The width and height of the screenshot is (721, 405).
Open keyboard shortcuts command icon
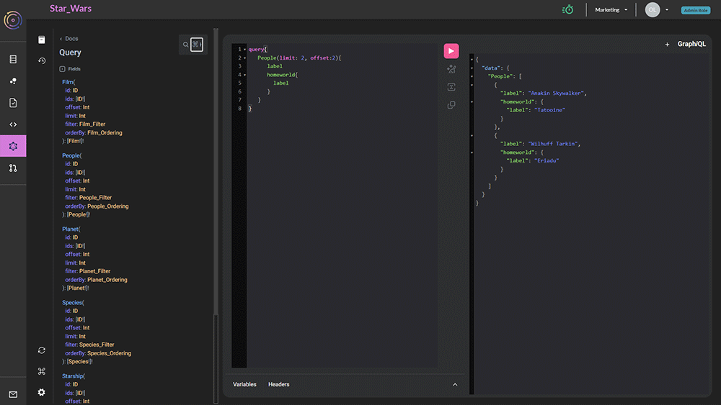point(42,371)
